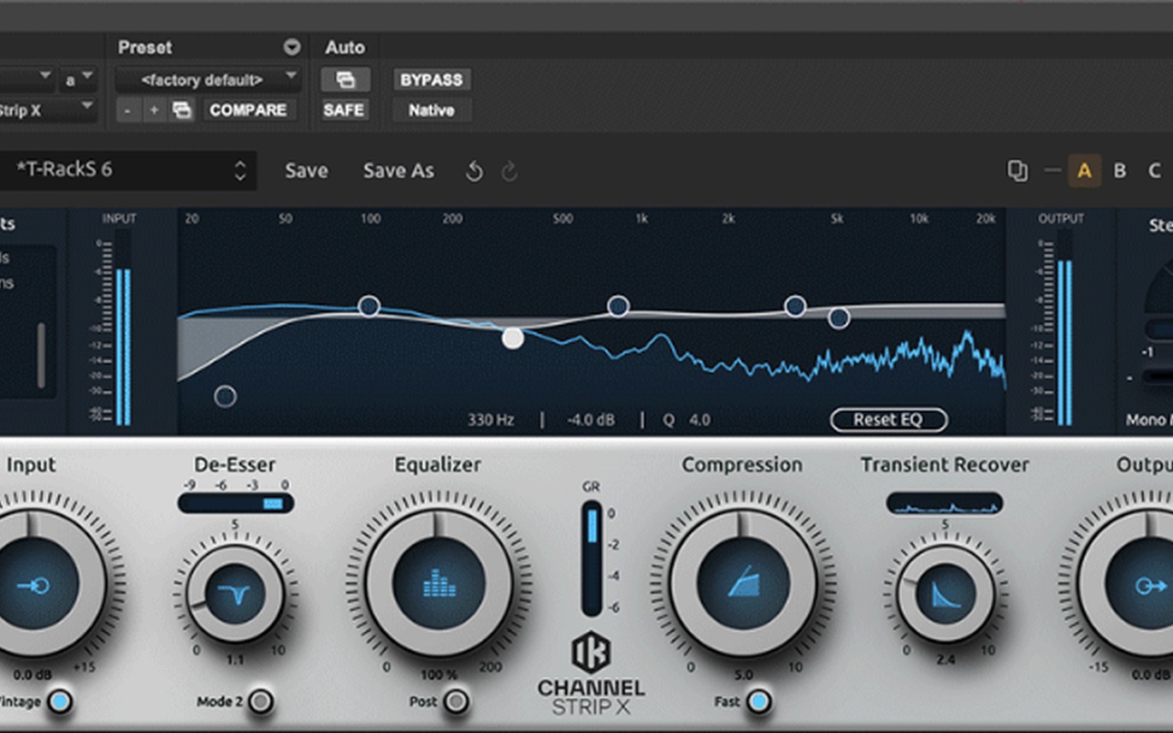
Task: Click the GR compression meter
Action: (591, 559)
